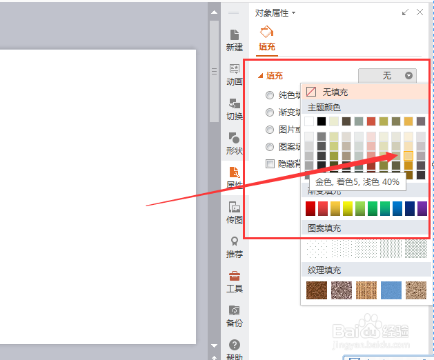Click the vertical scrollbar thumb
This screenshot has height=360, width=434.
click(214, 72)
